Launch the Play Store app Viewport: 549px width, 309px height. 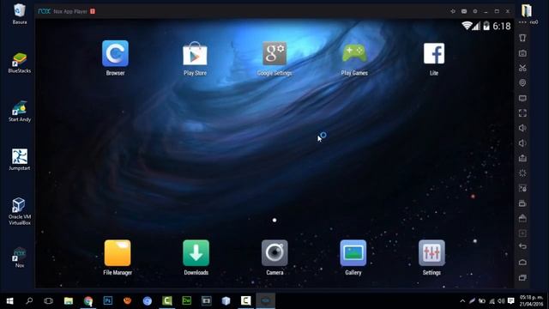coord(195,53)
